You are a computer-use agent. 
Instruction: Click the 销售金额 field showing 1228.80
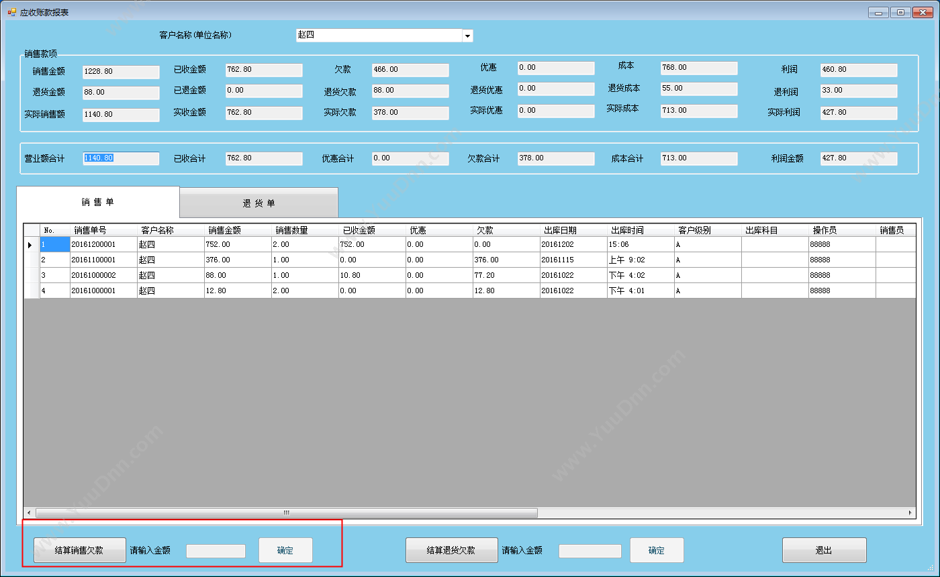pos(121,72)
